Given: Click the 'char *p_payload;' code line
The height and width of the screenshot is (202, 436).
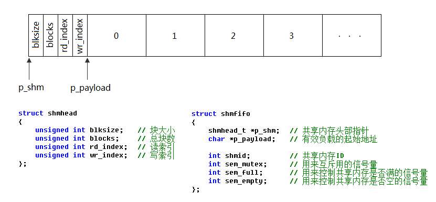Looking at the screenshot, I should (242, 139).
